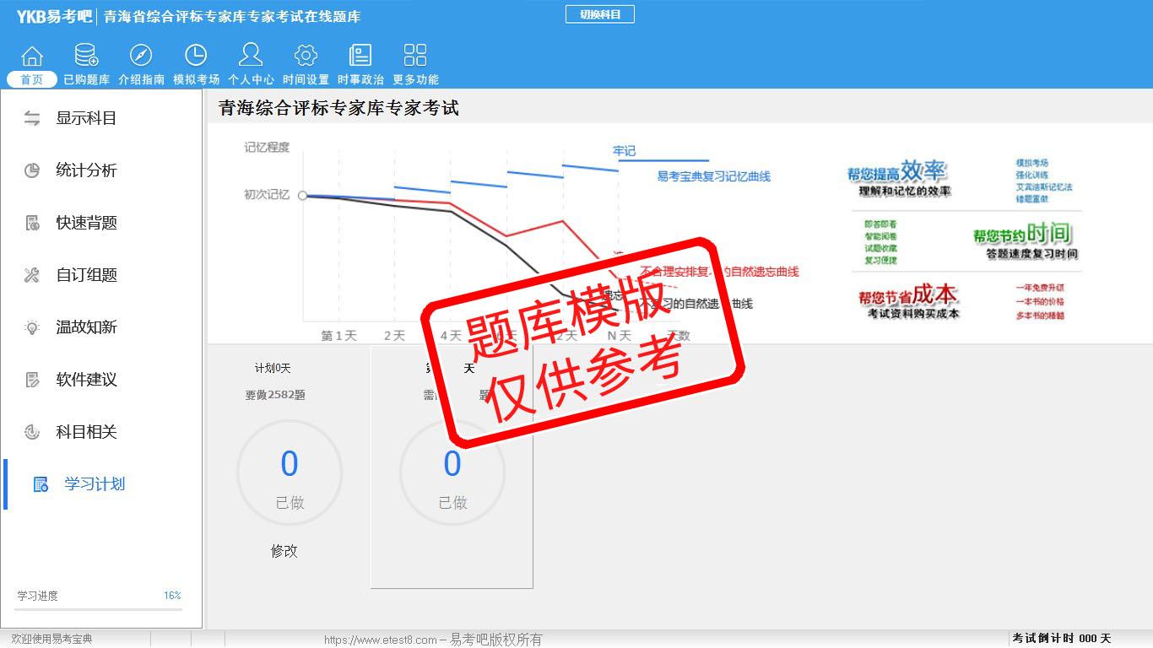The width and height of the screenshot is (1153, 648).
Task: Open 自订组题 sidebar entry
Action: 85,275
